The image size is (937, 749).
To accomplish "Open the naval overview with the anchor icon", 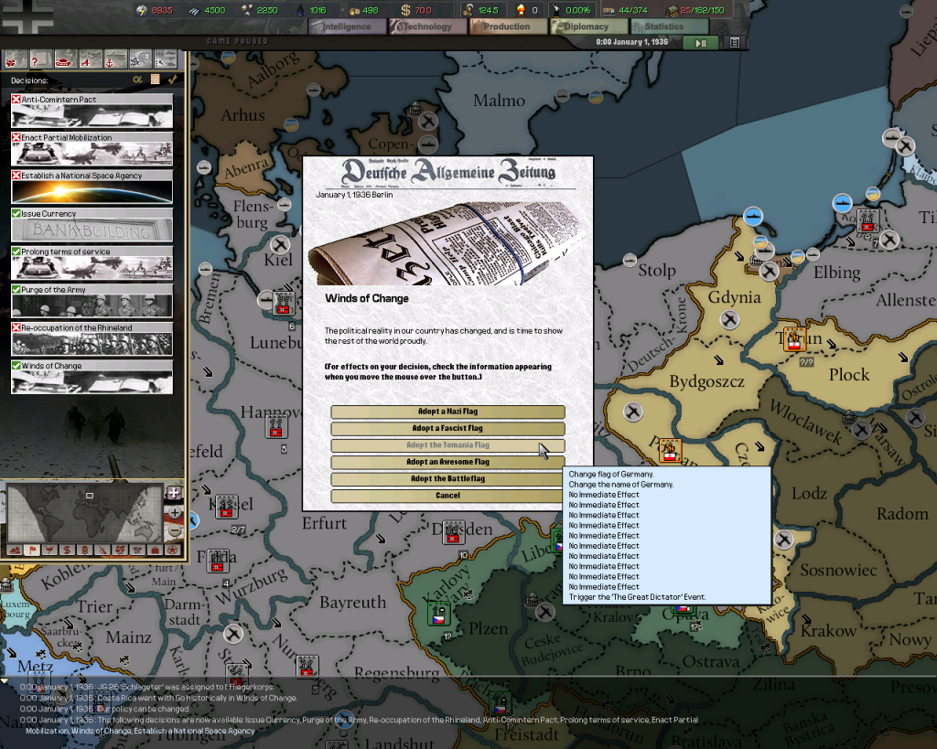I will pos(110,59).
